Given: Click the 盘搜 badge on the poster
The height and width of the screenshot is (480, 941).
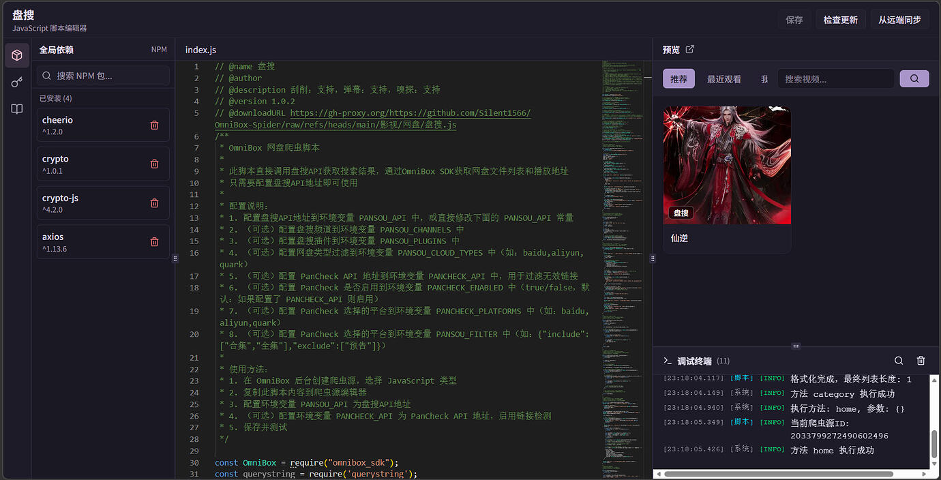Looking at the screenshot, I should 681,213.
